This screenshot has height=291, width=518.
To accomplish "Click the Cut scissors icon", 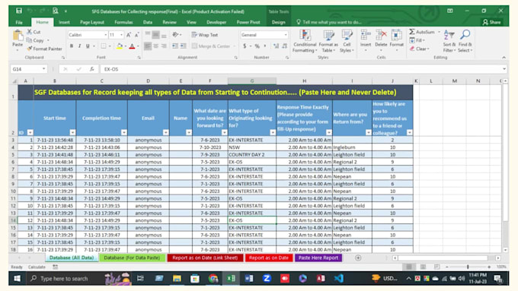I will [x=30, y=32].
